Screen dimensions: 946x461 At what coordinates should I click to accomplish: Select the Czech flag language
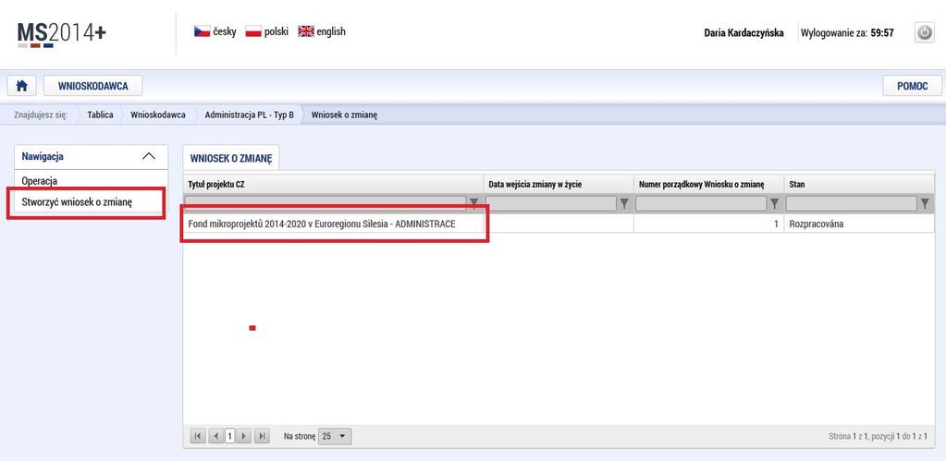(202, 31)
